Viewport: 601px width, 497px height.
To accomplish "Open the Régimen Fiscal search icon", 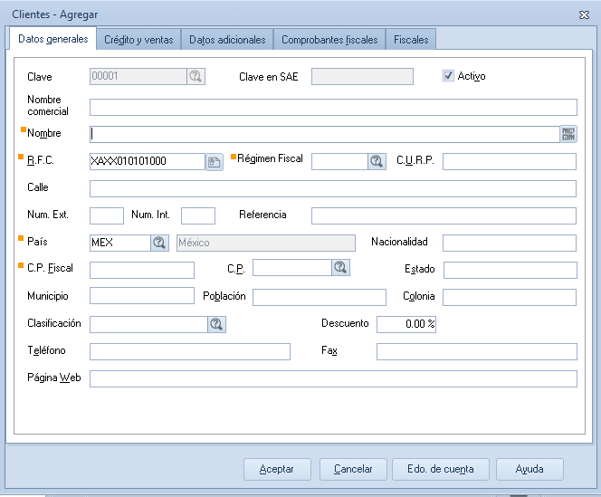I will pyautogui.click(x=377, y=161).
